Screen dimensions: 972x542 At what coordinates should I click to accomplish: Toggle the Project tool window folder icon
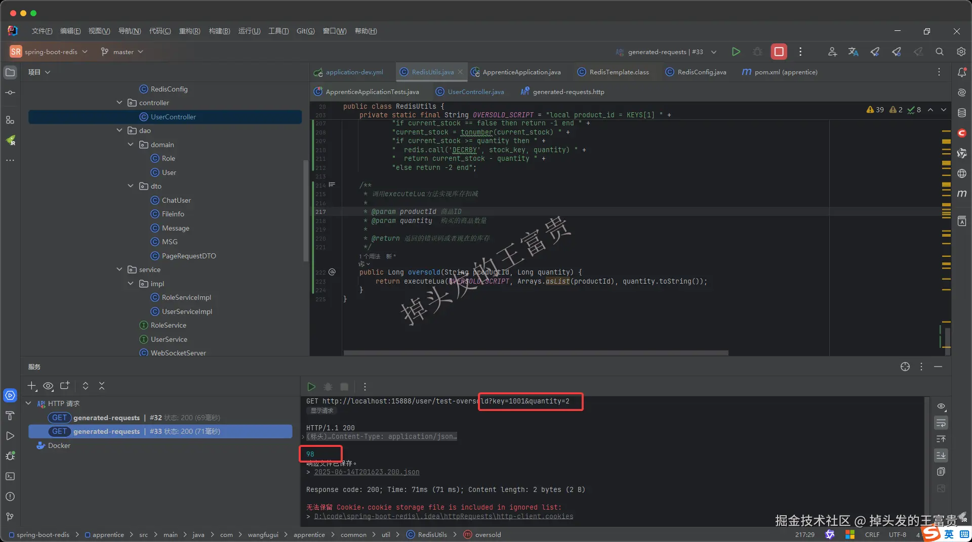[x=10, y=72]
